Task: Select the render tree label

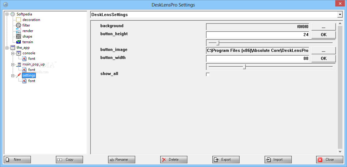Action: click(28, 31)
